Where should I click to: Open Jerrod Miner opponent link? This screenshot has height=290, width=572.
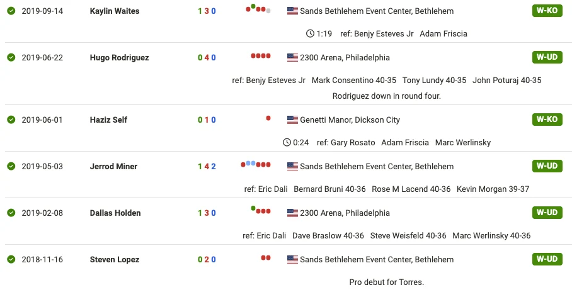113,167
